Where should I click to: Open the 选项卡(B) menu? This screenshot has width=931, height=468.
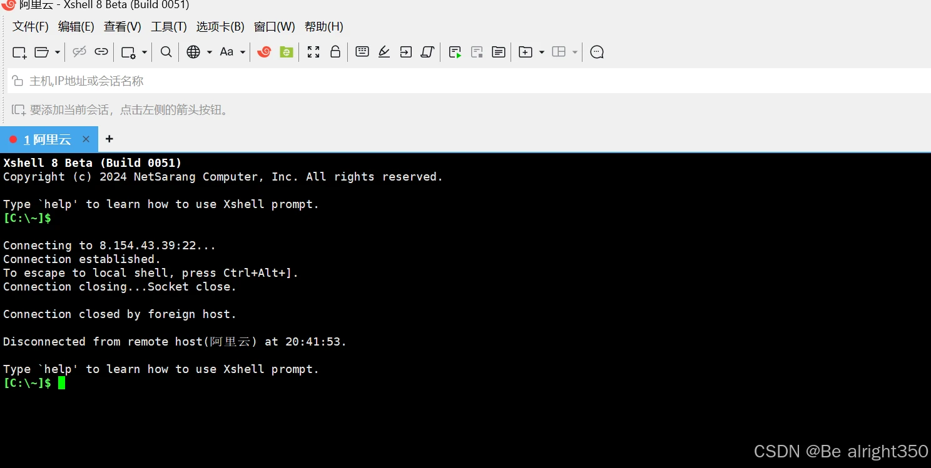pos(220,27)
